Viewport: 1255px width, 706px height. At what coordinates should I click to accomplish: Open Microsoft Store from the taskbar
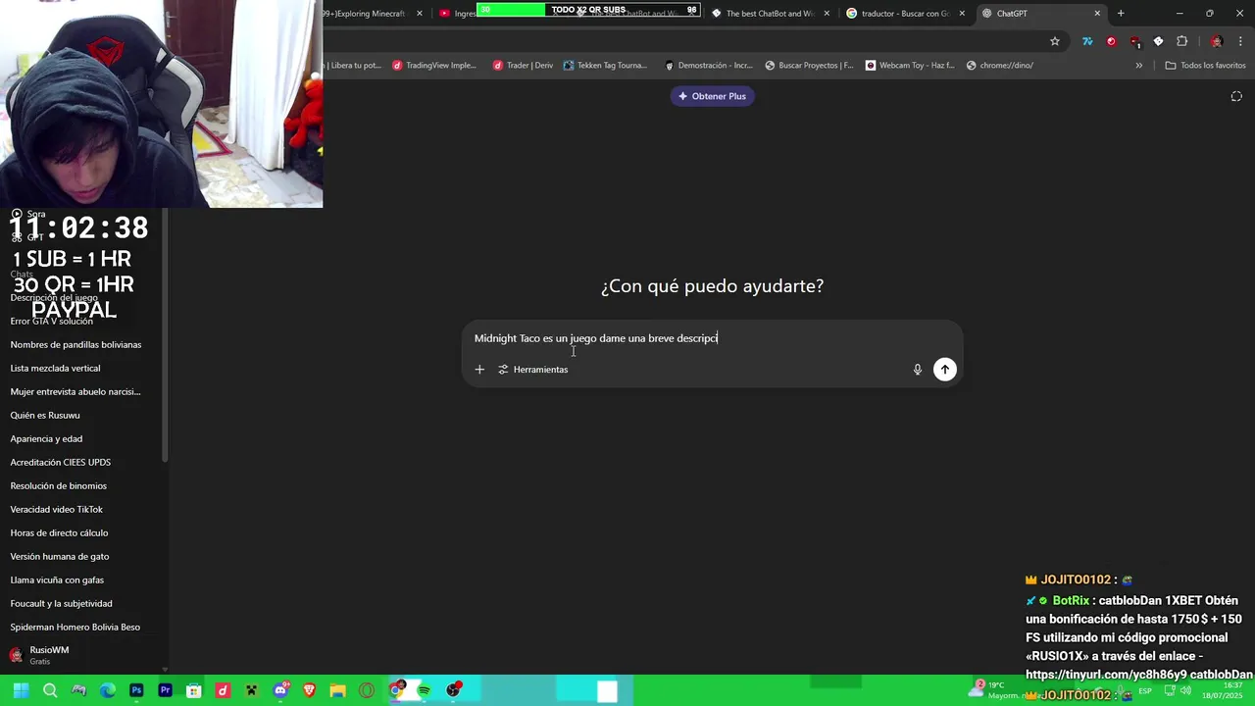[194, 690]
